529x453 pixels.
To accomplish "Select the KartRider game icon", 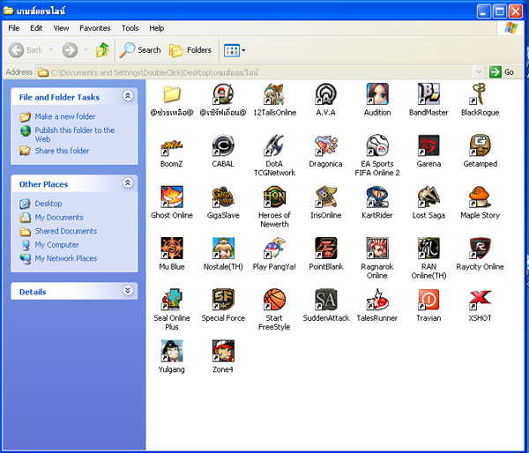I will (x=377, y=197).
